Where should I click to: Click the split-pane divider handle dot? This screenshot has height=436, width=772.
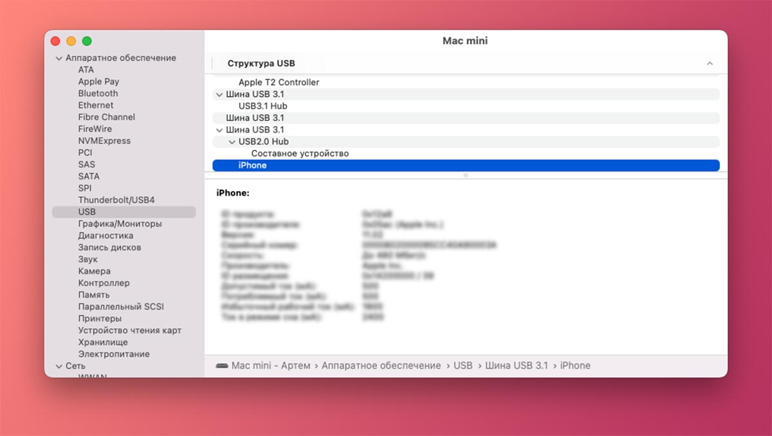[x=466, y=175]
